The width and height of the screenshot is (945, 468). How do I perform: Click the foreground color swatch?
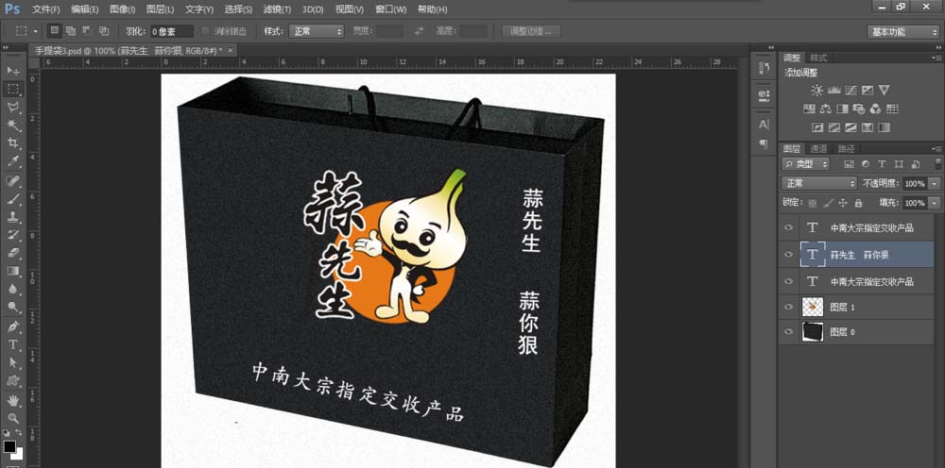click(x=9, y=446)
